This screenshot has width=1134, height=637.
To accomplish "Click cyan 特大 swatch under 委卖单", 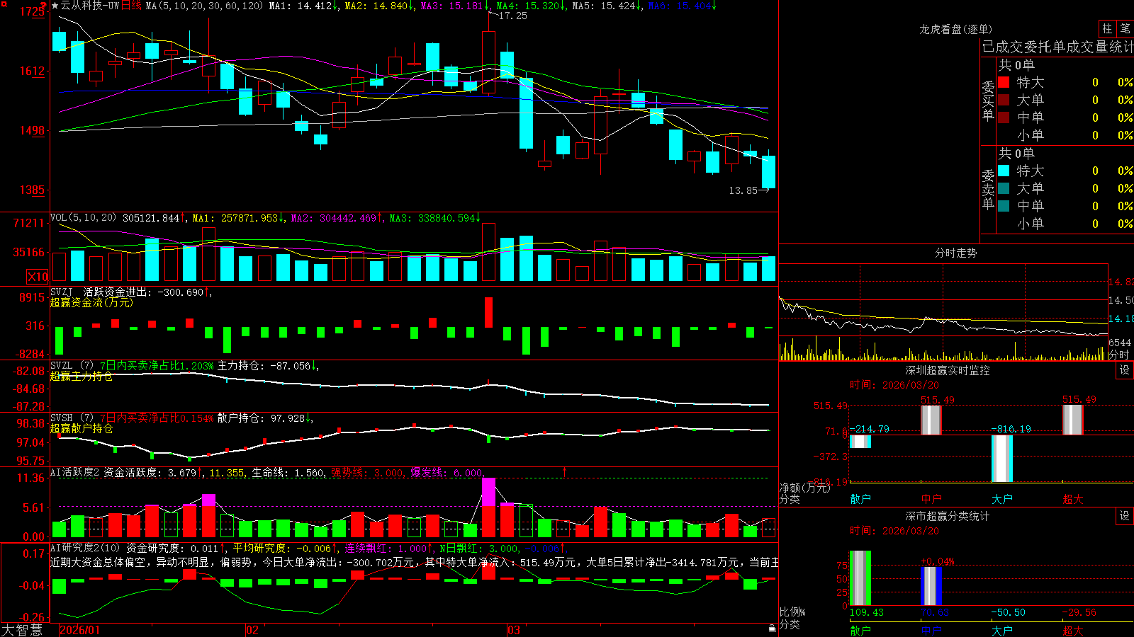I will pos(1004,171).
